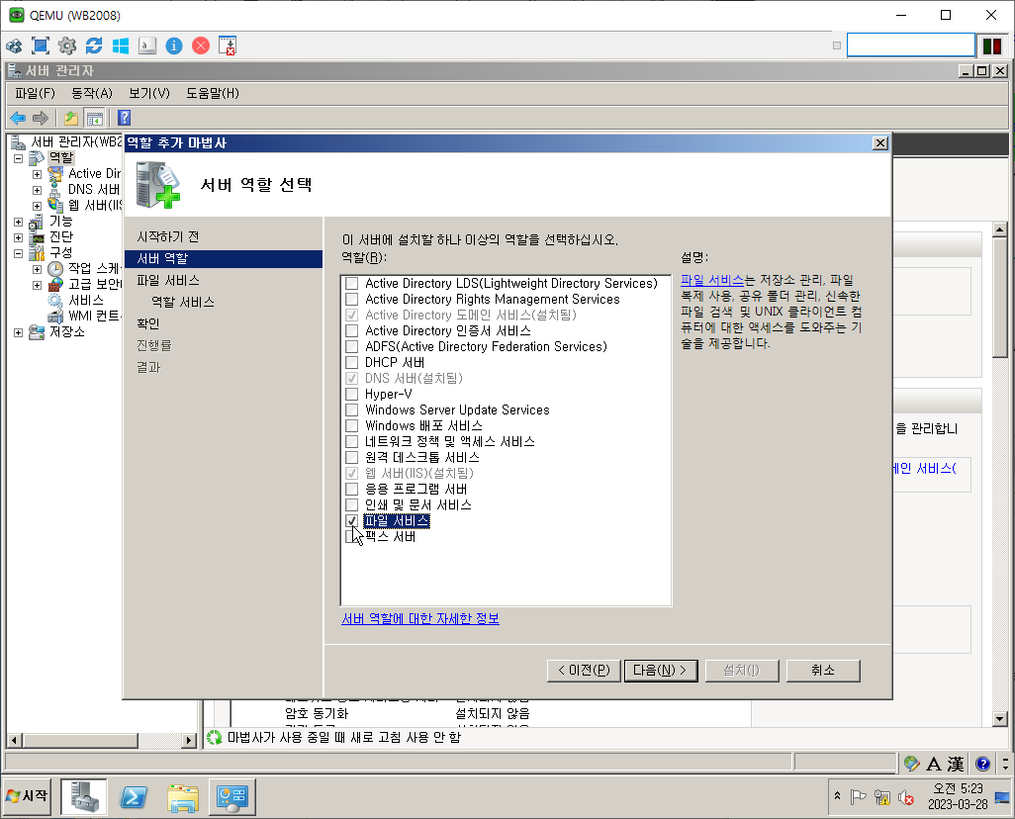The image size is (1015, 819).
Task: Go to 시작하기 전 wizard step
Action: click(167, 237)
